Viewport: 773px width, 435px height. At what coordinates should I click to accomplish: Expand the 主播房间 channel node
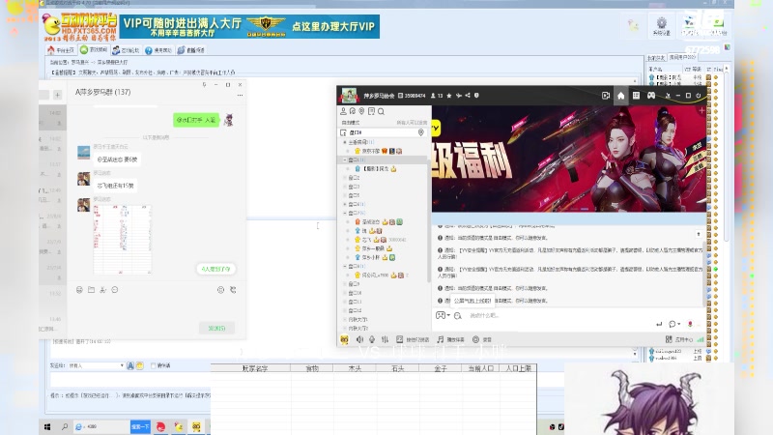point(345,142)
